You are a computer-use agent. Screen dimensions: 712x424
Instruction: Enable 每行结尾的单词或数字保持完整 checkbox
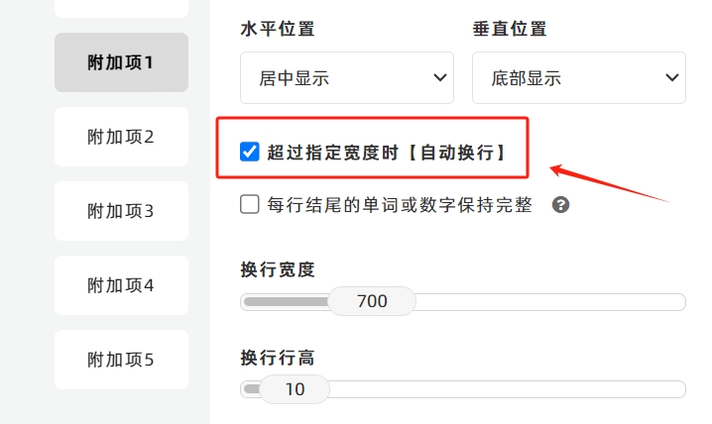(x=250, y=204)
